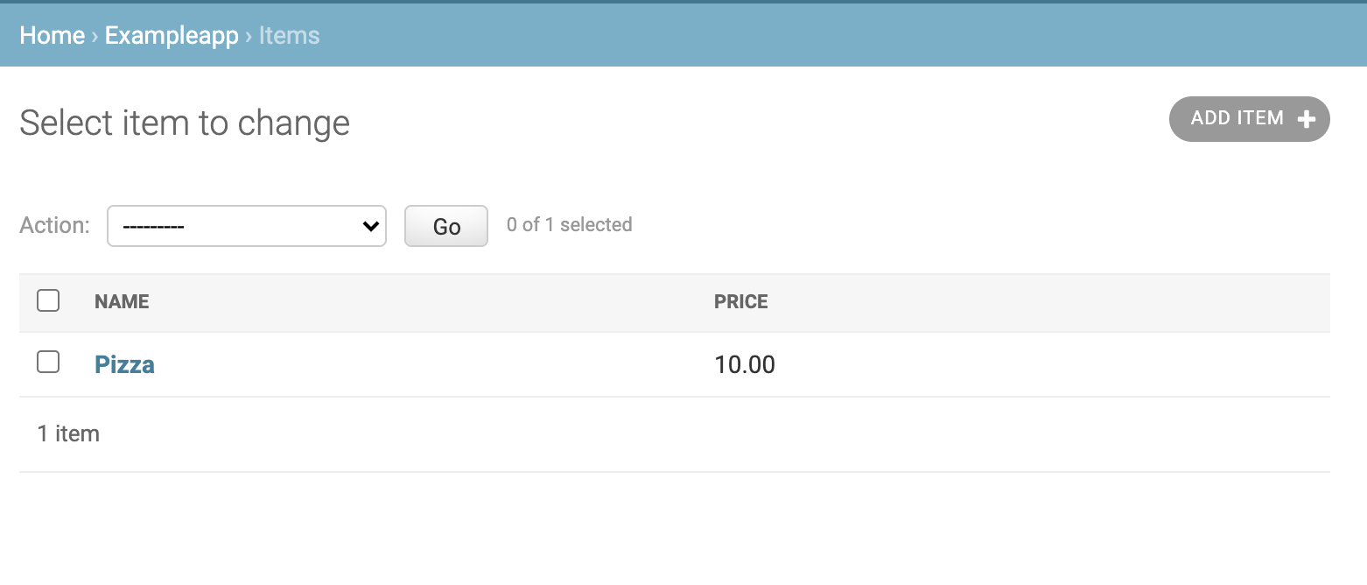Image resolution: width=1367 pixels, height=585 pixels.
Task: Open the Action dropdown menu
Action: pyautogui.click(x=246, y=226)
